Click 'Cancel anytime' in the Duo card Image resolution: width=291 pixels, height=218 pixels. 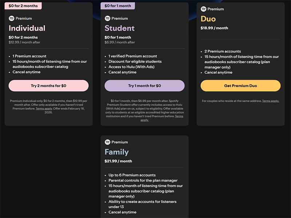218,72
